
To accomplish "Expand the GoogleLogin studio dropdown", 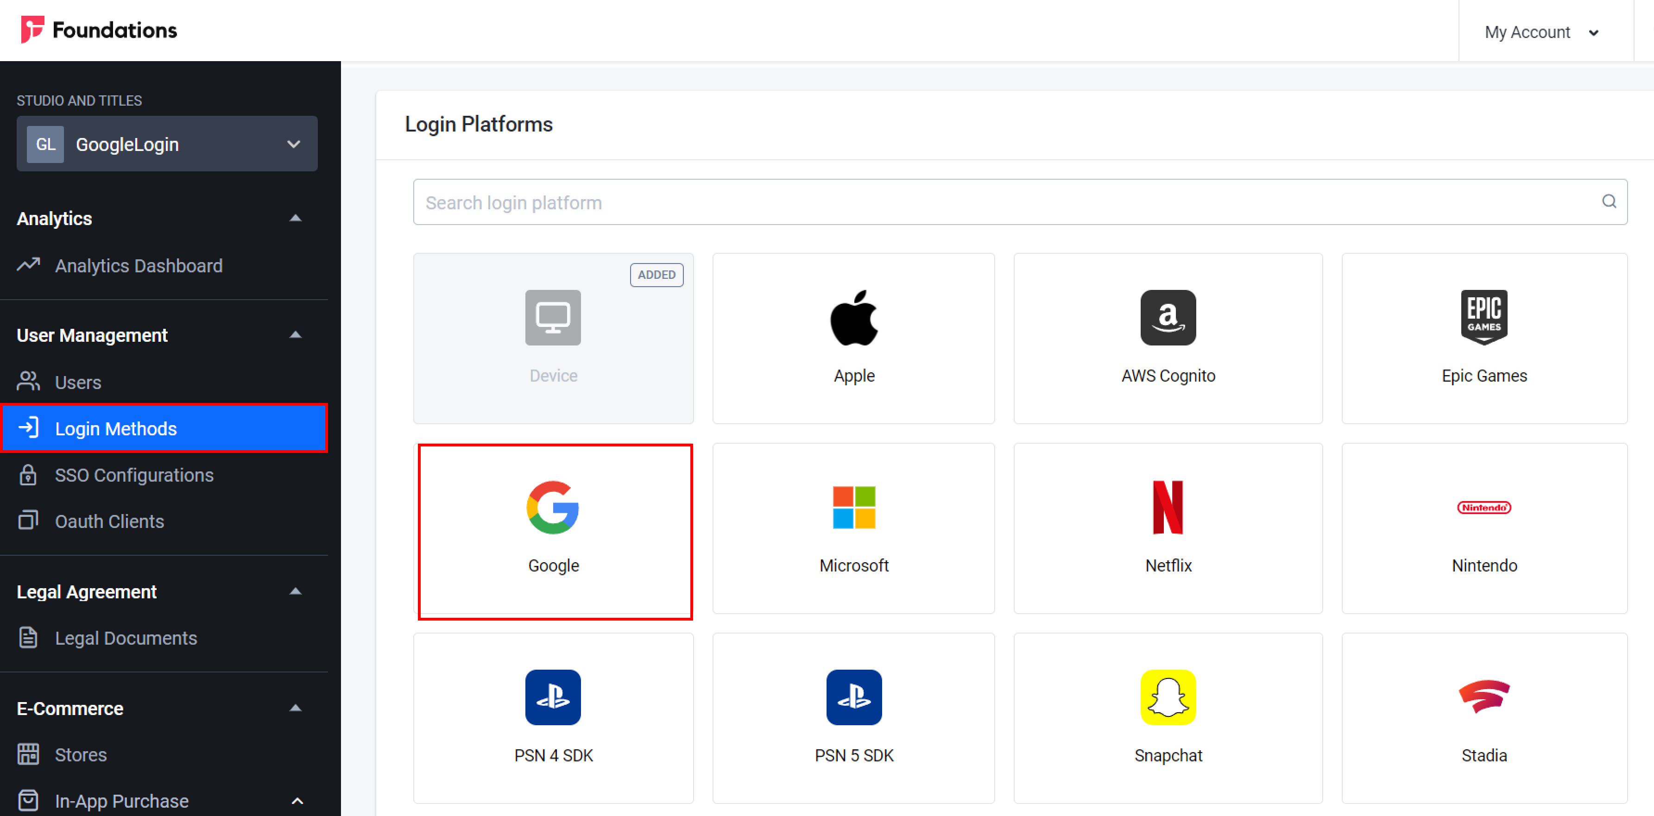I will click(x=292, y=144).
